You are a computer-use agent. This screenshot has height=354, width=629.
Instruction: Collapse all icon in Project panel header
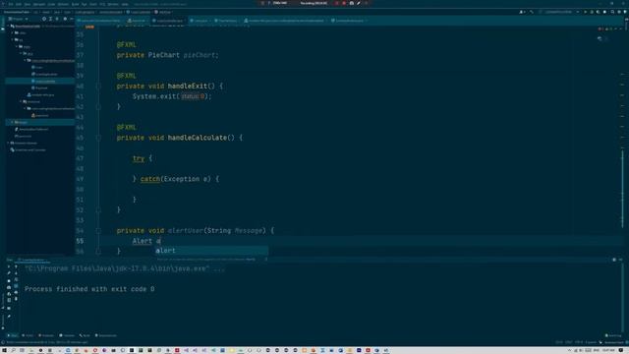click(57, 19)
